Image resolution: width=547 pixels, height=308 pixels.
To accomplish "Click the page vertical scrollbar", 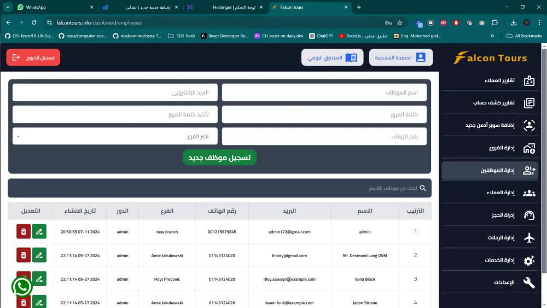I will coord(544,160).
